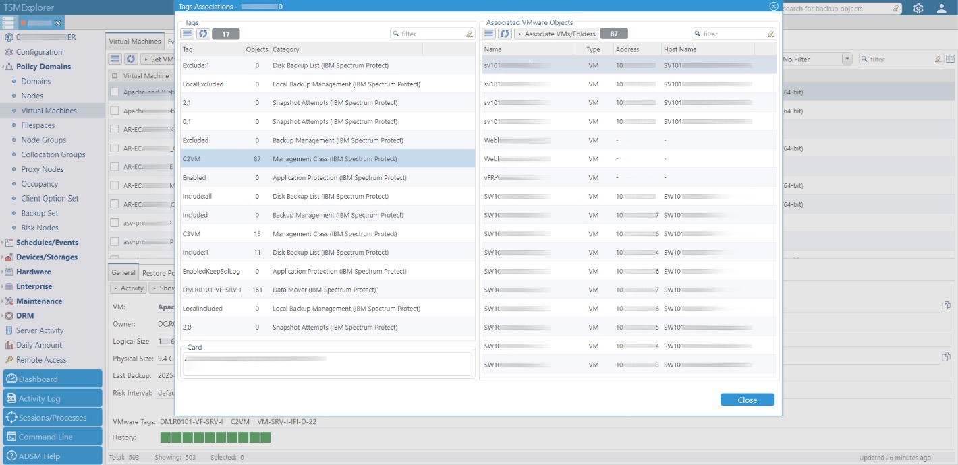Close the open server tab
The image size is (958, 465).
(x=58, y=23)
